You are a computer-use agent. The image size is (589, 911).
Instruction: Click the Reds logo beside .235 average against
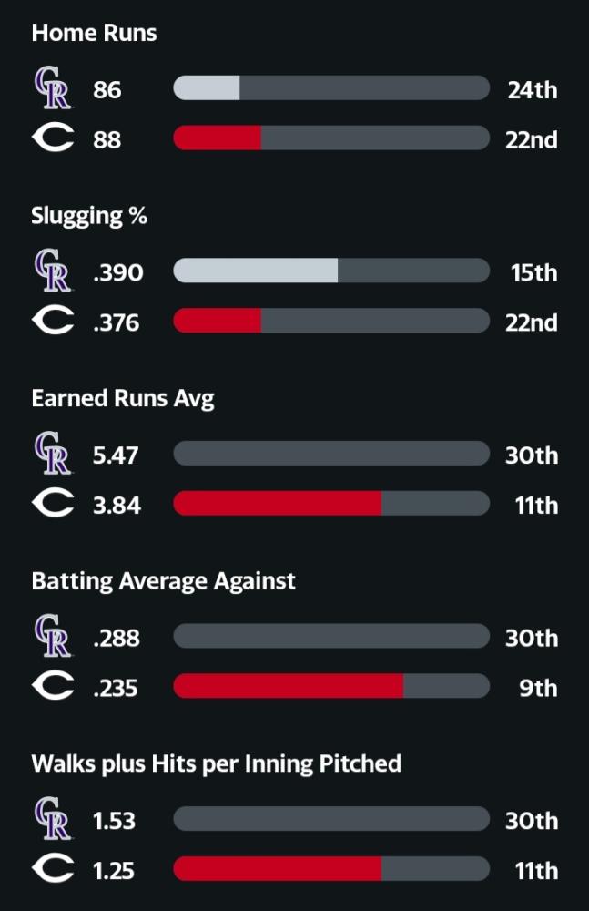[x=53, y=686]
